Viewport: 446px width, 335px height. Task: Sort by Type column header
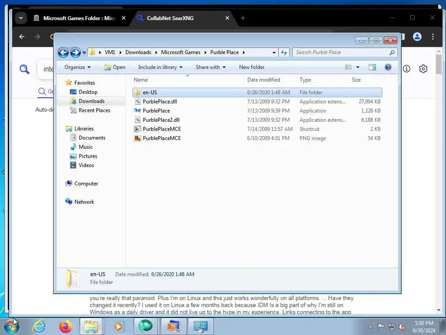[x=305, y=80]
